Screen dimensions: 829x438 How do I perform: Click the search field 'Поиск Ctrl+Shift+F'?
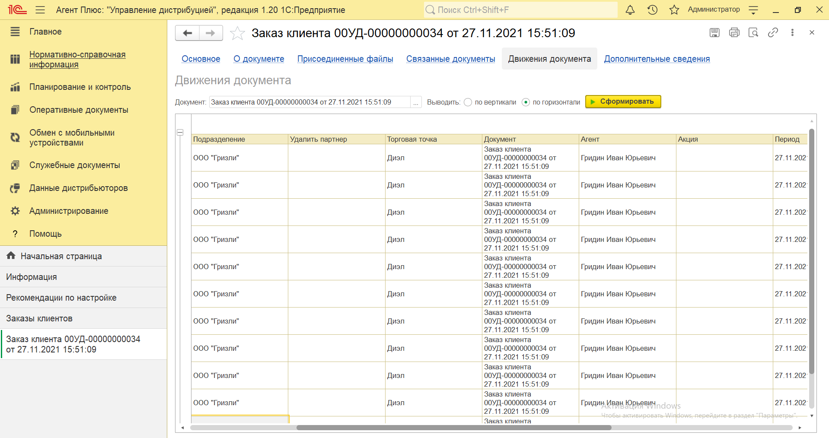click(x=520, y=10)
